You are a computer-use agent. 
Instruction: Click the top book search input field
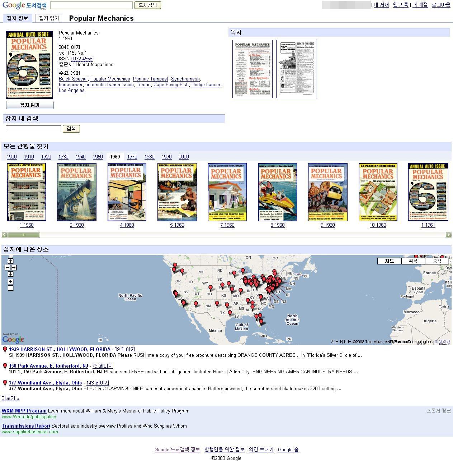[x=91, y=5]
